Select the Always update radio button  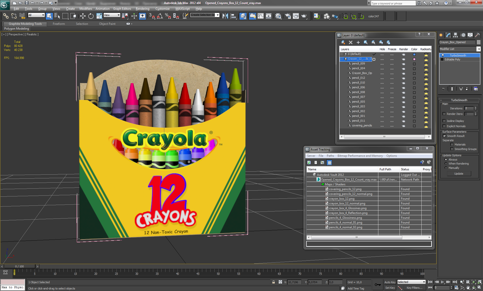446,160
